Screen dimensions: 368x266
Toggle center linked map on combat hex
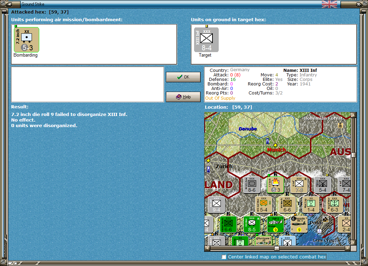224,257
